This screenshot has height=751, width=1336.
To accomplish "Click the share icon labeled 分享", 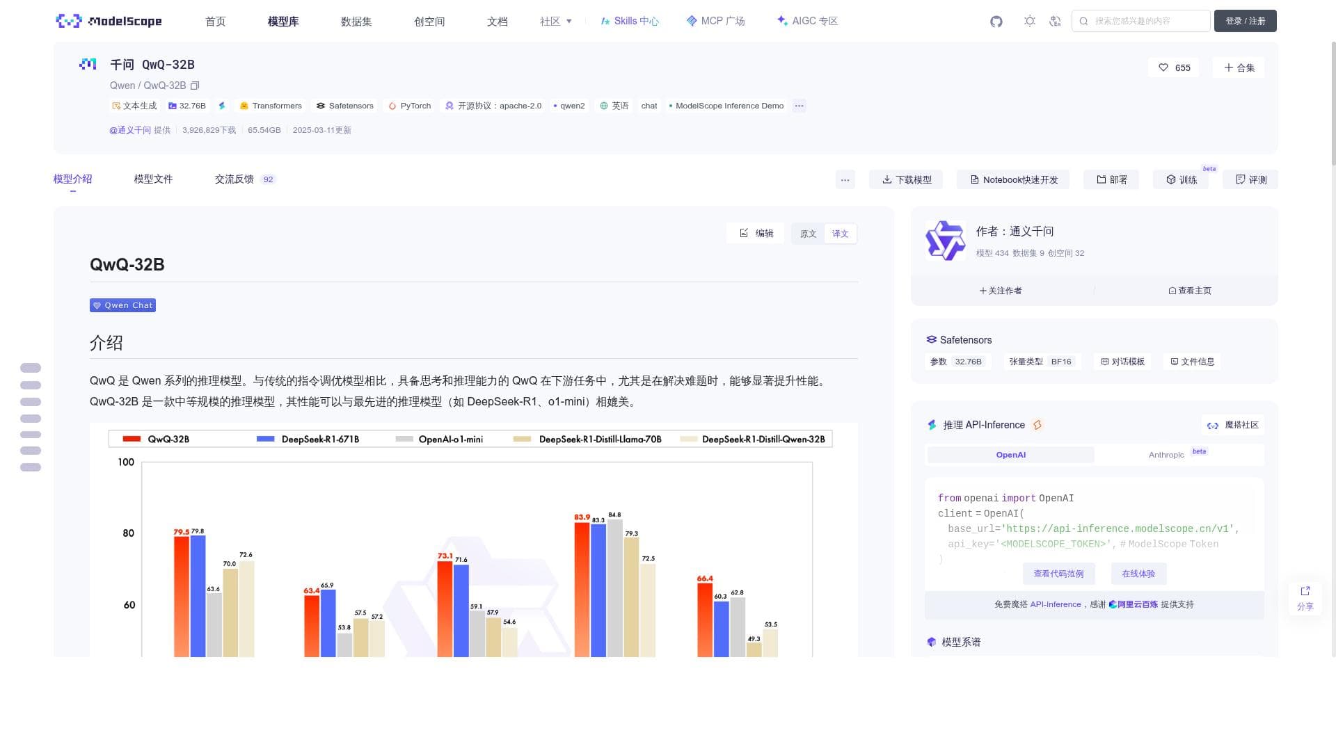I will tap(1305, 598).
